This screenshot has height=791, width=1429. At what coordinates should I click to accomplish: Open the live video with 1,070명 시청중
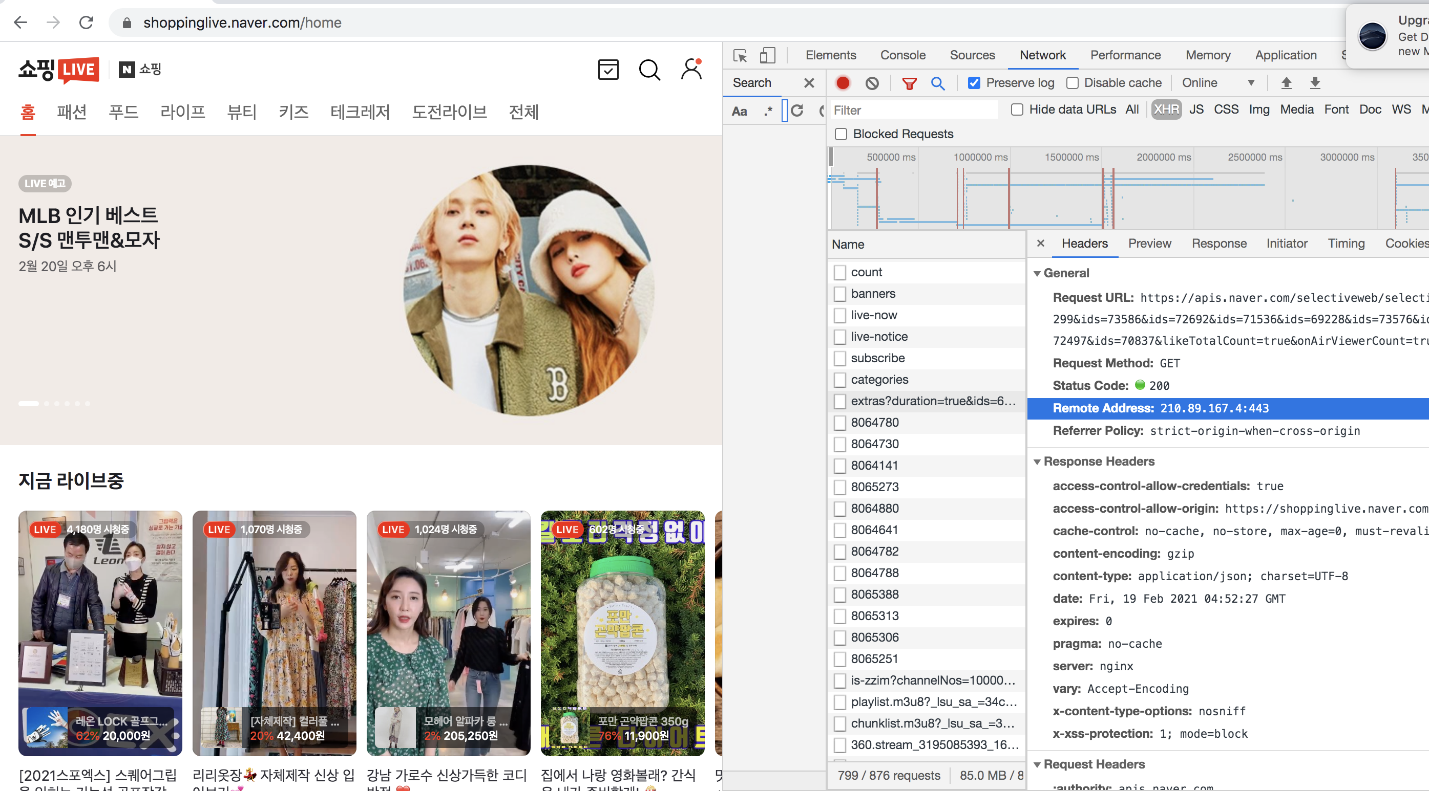(x=275, y=633)
